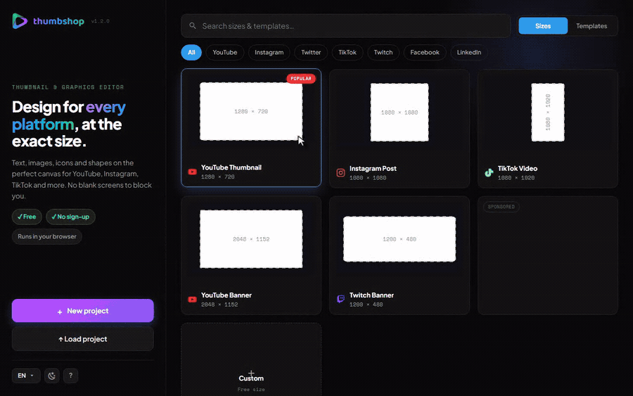Click the search magnifier icon

click(x=193, y=26)
